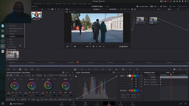Adjust the Offset master wheel slider

[x=66, y=96]
